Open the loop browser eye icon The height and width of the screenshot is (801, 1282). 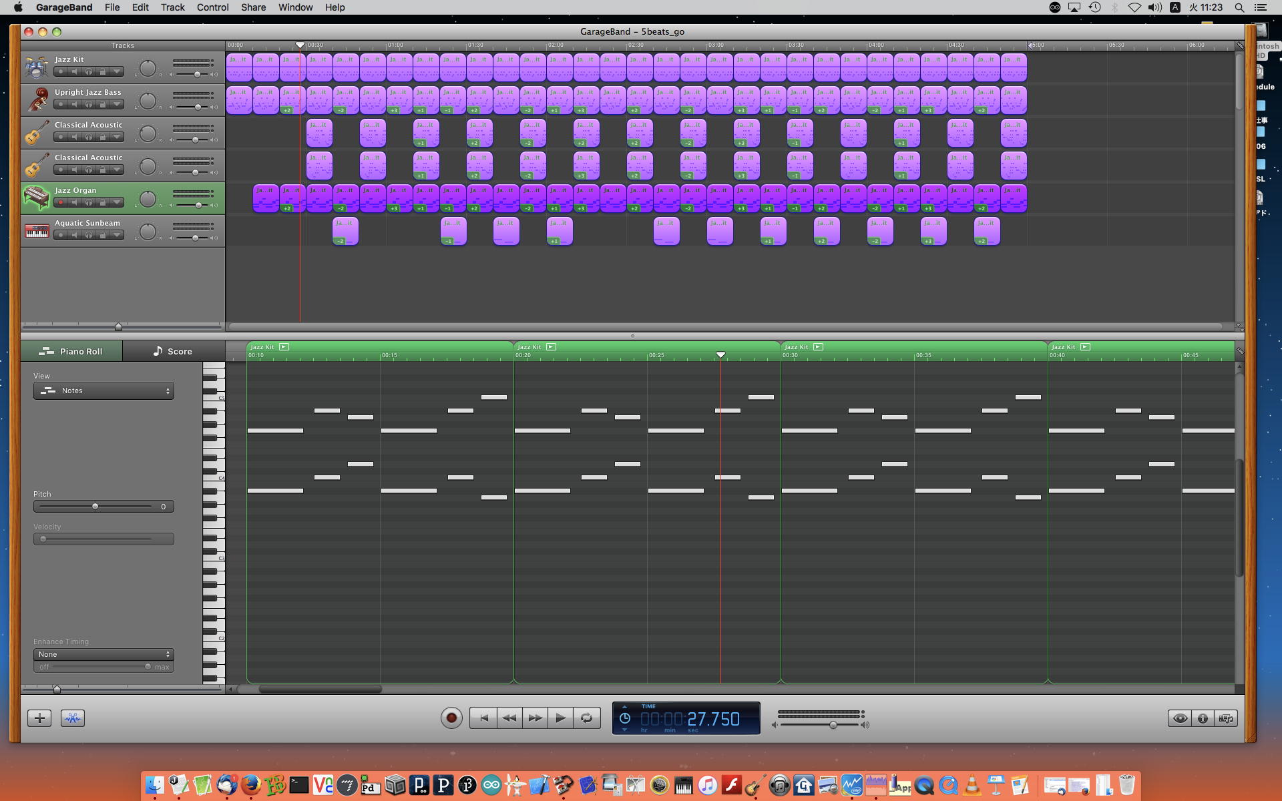[1180, 718]
